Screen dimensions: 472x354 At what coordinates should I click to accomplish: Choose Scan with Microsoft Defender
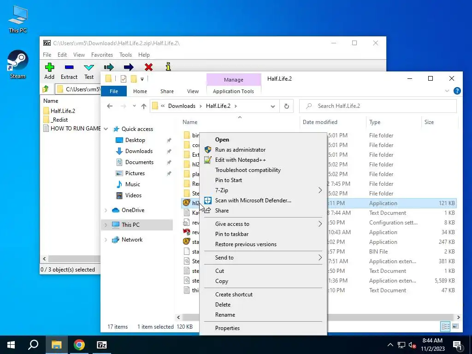[x=263, y=201]
